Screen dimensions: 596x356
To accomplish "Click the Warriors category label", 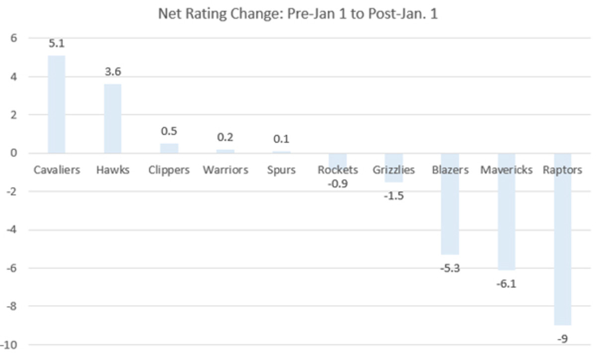I will click(225, 170).
